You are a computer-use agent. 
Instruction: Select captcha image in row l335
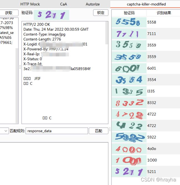pos(129,91)
